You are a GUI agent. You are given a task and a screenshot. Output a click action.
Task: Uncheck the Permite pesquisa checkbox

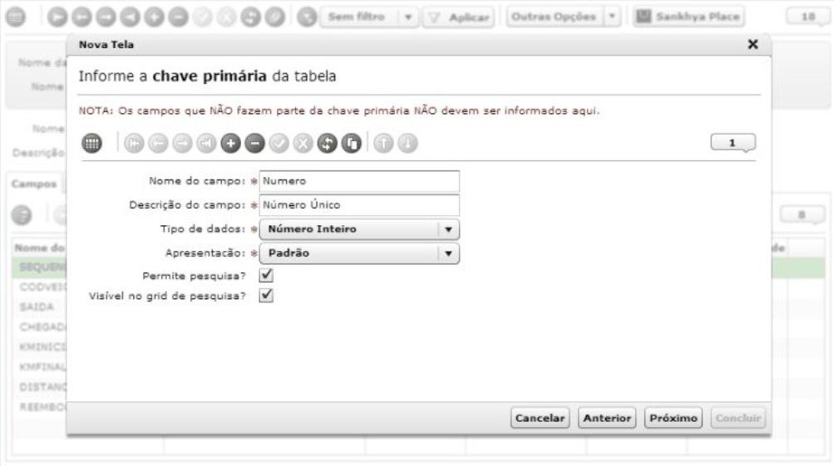267,275
